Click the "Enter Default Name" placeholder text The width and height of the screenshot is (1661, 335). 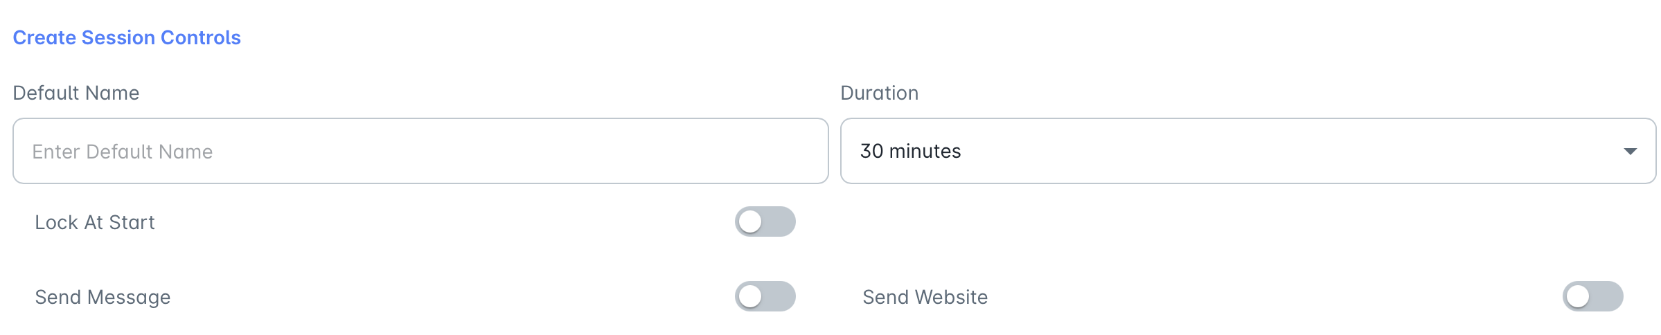click(x=123, y=152)
